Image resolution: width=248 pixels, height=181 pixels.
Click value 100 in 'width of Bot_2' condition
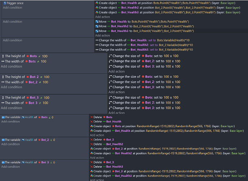45,82
